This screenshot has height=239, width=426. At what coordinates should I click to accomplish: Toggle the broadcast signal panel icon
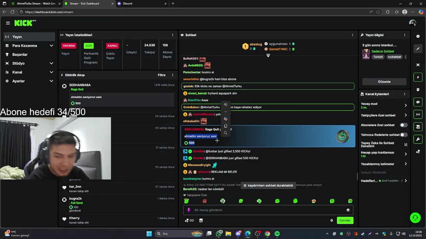pos(418,115)
